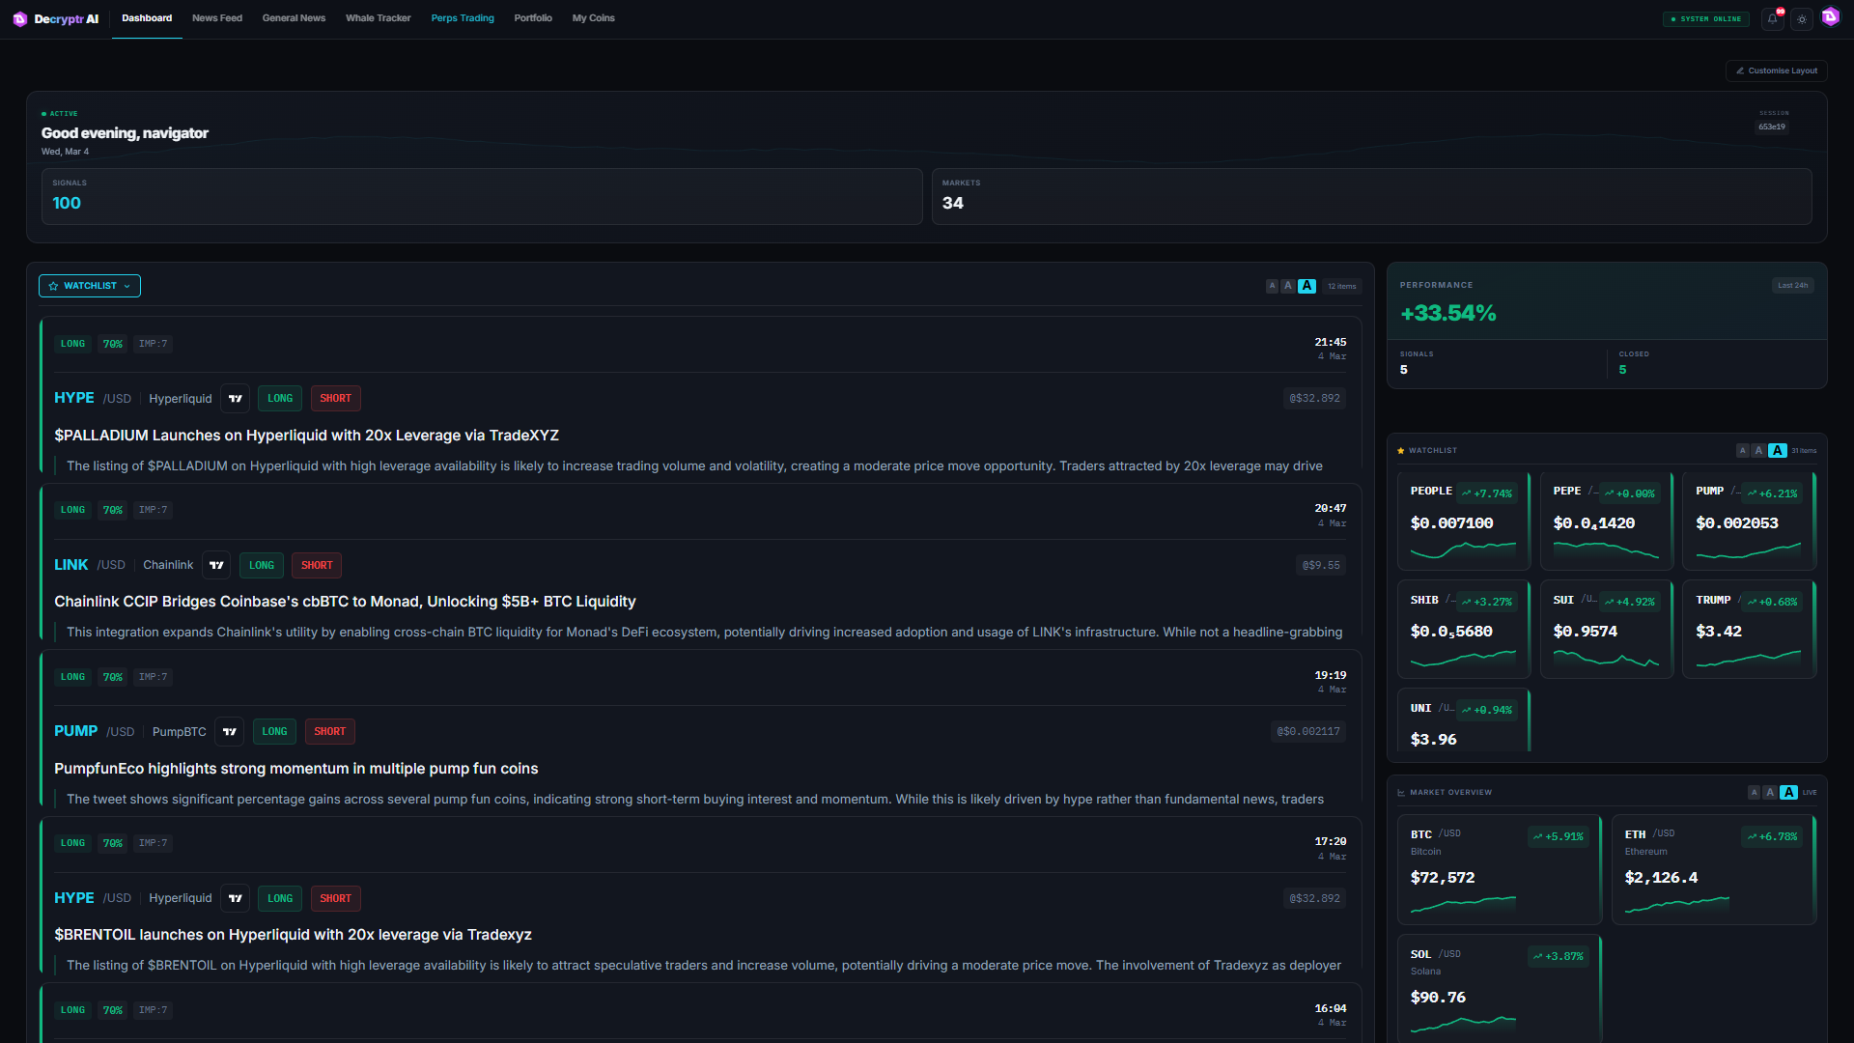Click Customise Layout button
This screenshot has height=1043, width=1854.
click(1776, 70)
